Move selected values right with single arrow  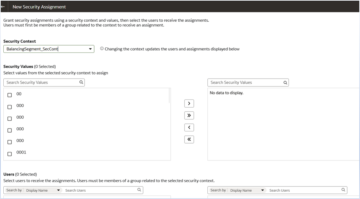(189, 104)
